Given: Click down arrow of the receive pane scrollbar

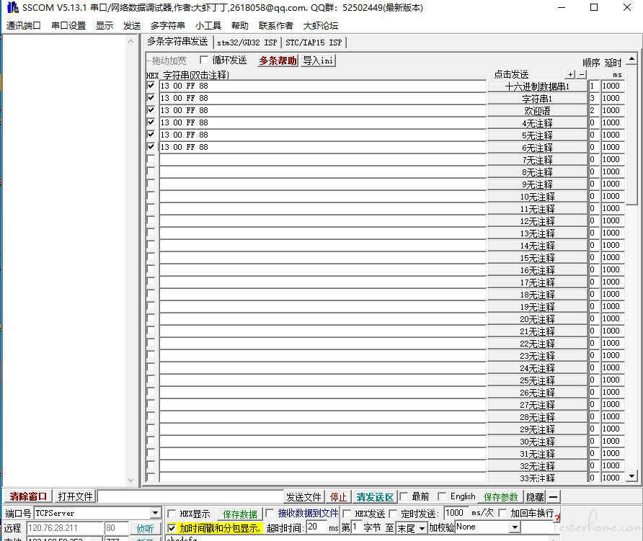Looking at the screenshot, I should (x=130, y=480).
